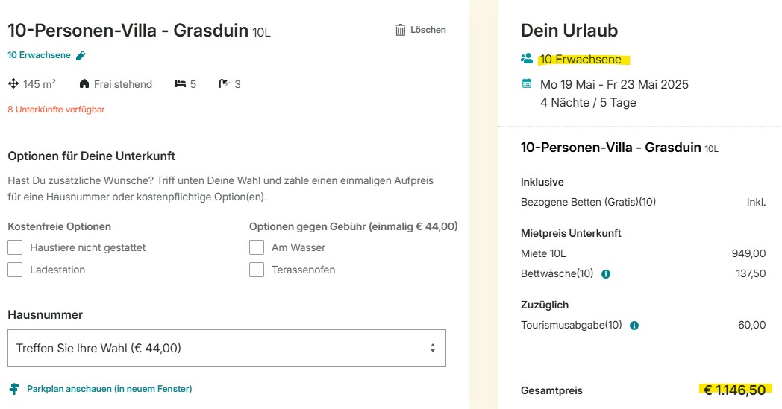Click the people icon in Dein Urlaub
This screenshot has width=782, height=409.
tap(527, 58)
